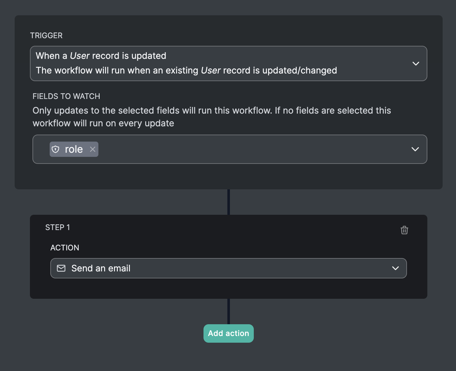Click connector line above Add action
456x371 pixels.
pos(229,311)
